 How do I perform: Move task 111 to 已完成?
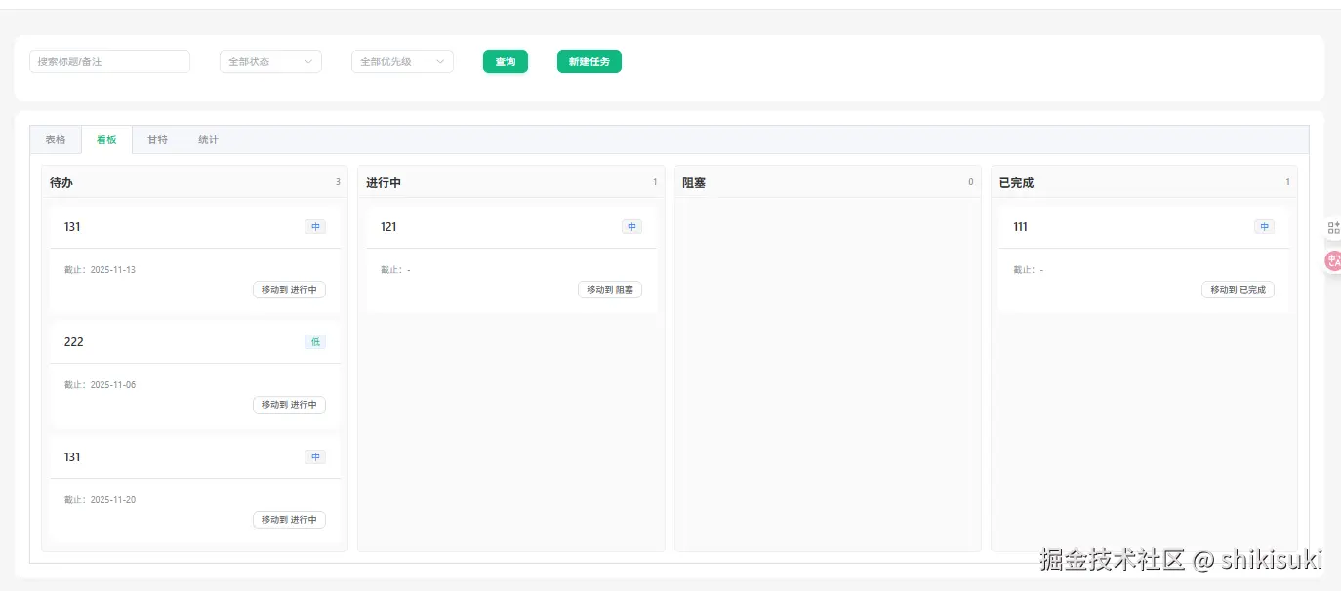(x=1237, y=289)
